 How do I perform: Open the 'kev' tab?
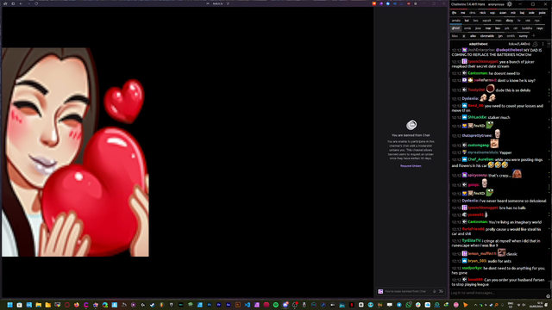498,28
